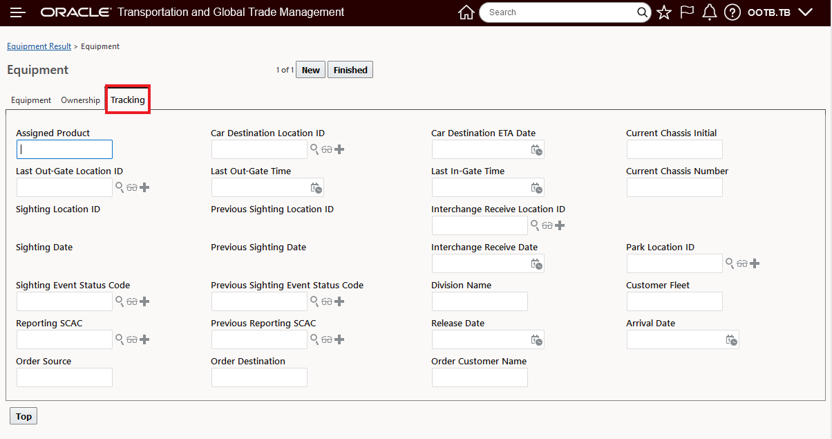832x439 pixels.
Task: Go to the Home page icon
Action: 466,12
